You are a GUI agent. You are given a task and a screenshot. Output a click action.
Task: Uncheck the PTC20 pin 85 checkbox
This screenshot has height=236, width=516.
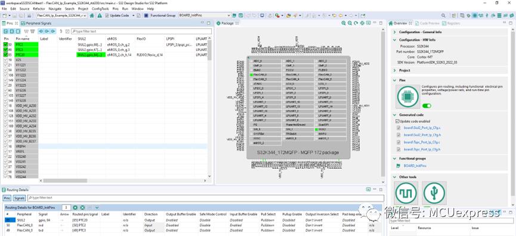5,55
